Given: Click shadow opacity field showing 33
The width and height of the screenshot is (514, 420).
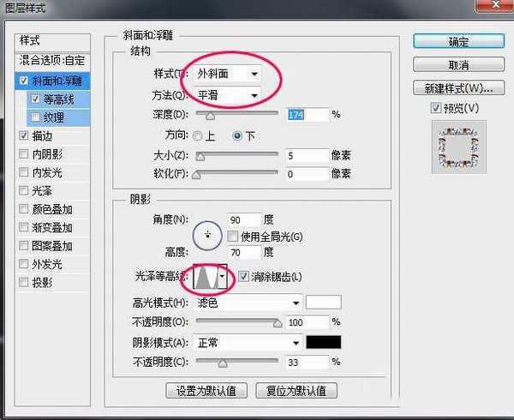Looking at the screenshot, I should [308, 362].
